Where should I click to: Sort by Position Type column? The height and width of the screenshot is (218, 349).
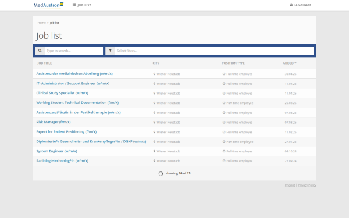pos(233,63)
